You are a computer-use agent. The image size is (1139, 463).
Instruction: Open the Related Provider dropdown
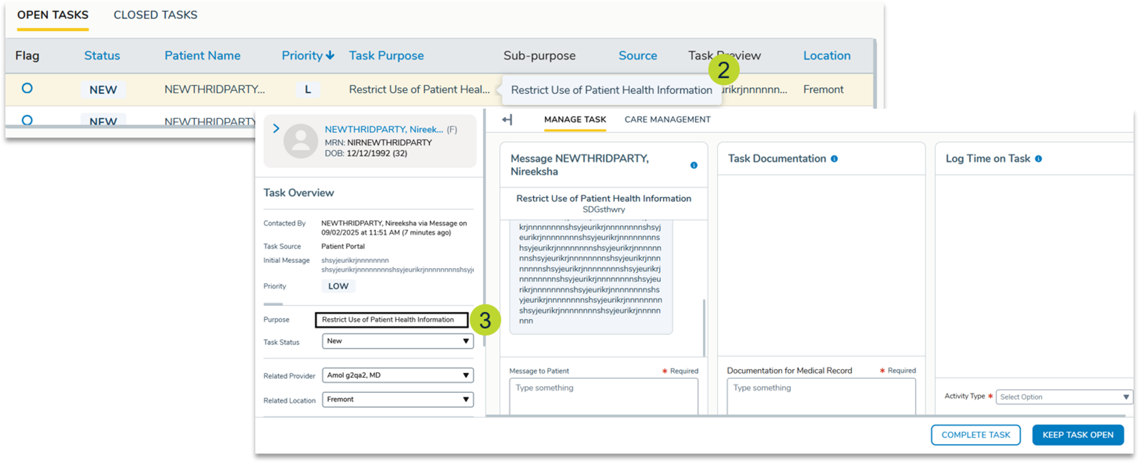[398, 375]
